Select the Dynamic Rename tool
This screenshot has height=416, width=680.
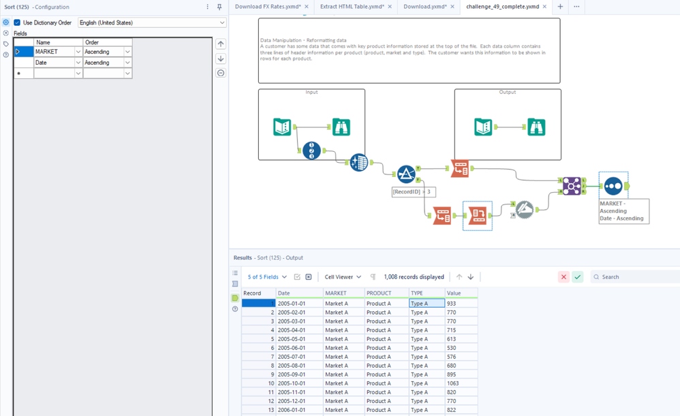[x=524, y=210]
